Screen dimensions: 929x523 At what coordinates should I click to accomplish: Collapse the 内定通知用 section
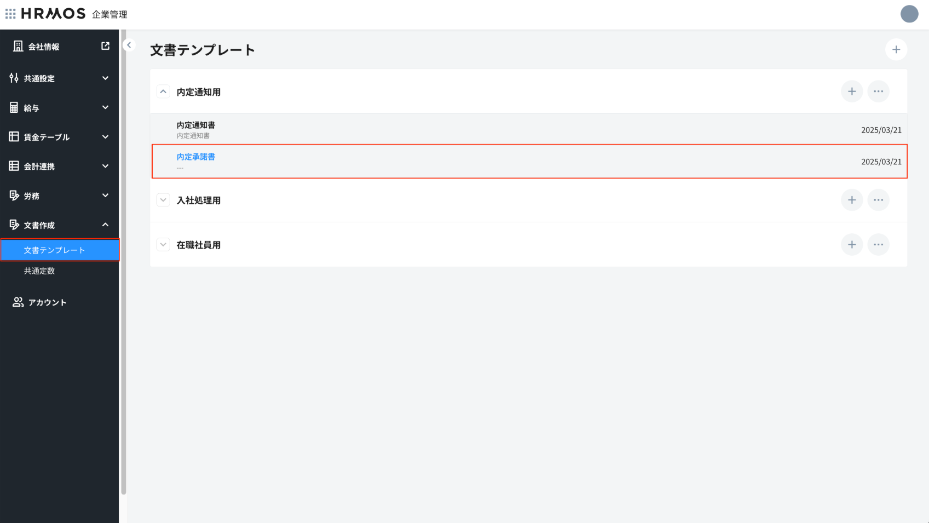tap(163, 91)
